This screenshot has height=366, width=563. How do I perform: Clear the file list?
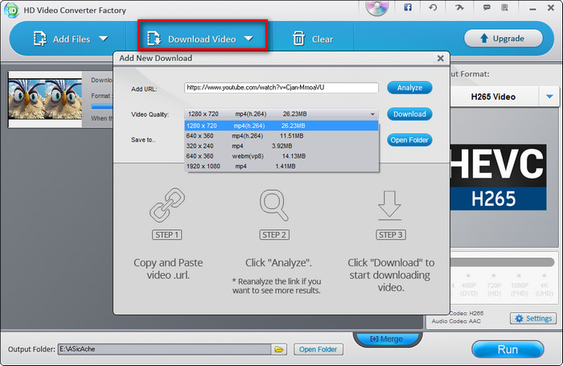(312, 39)
